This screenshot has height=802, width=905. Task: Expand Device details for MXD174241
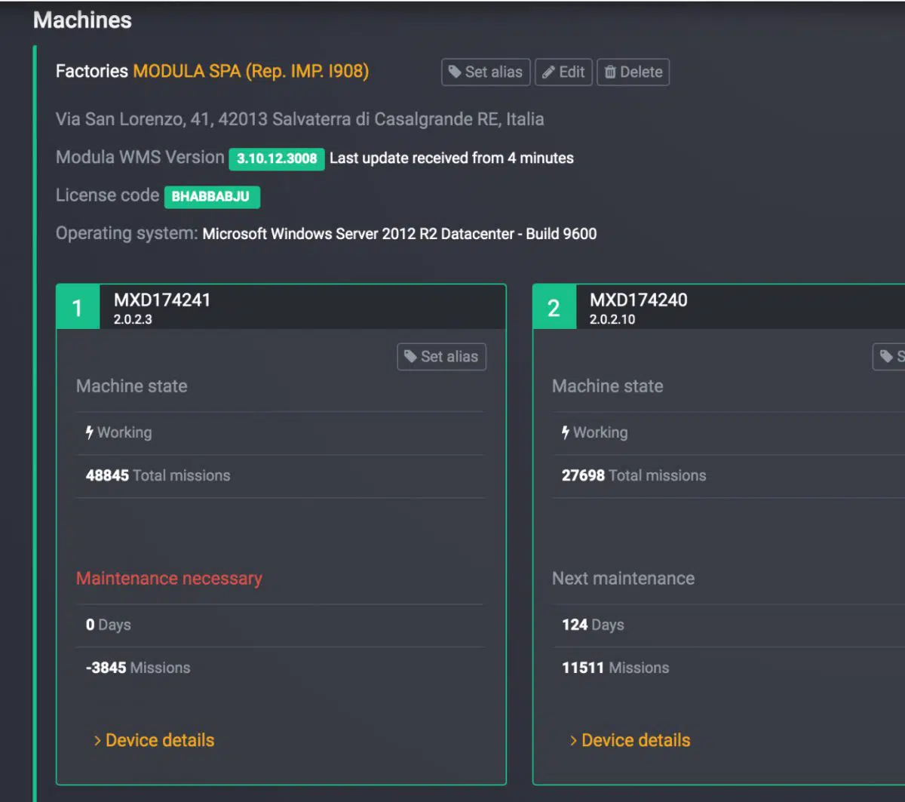(154, 740)
